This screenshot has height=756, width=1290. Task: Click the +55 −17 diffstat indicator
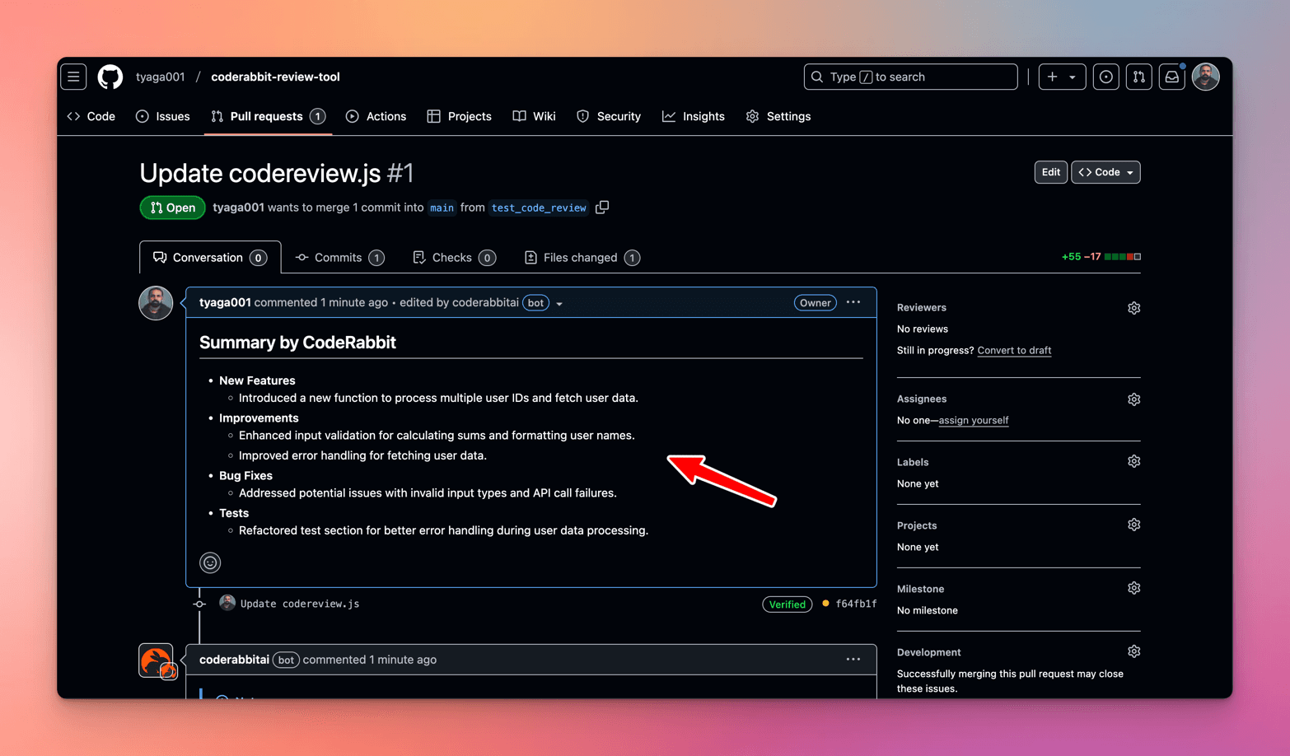(x=1101, y=257)
